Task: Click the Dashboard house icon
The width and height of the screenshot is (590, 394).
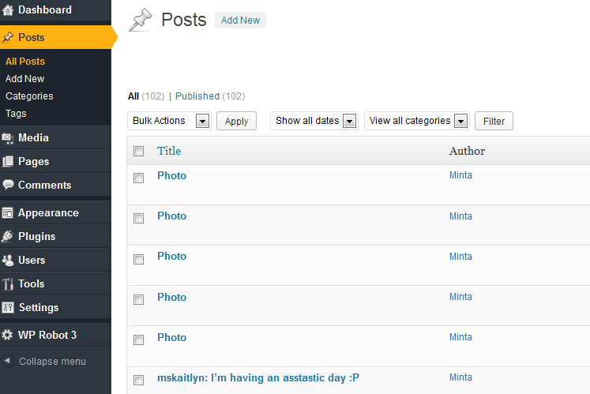Action: (8, 10)
